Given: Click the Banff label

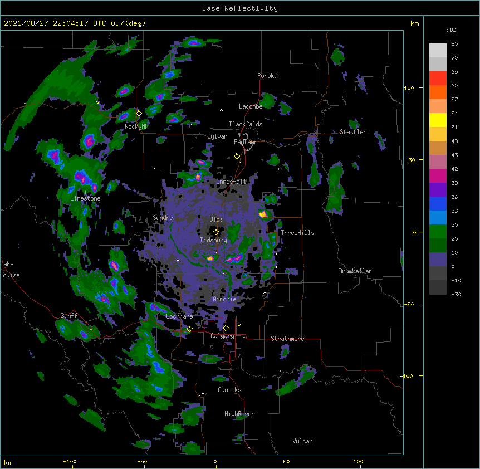Looking at the screenshot, I should (x=69, y=316).
